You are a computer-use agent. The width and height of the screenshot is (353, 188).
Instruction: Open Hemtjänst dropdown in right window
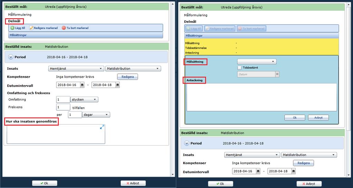[x=252, y=155]
